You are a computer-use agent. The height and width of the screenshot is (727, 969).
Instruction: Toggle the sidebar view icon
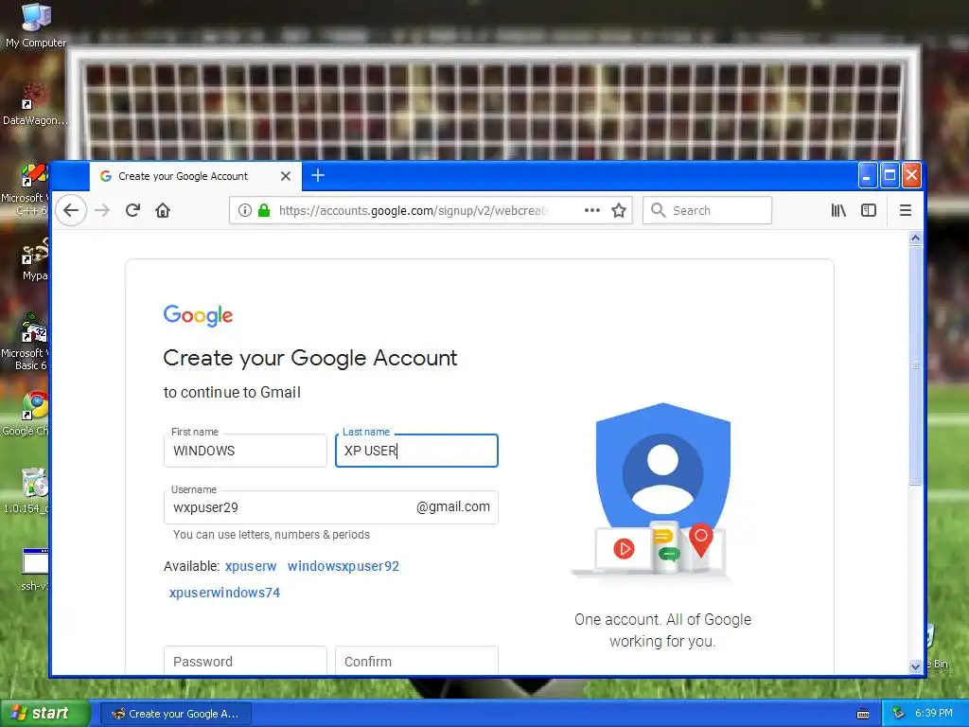pyautogui.click(x=869, y=211)
